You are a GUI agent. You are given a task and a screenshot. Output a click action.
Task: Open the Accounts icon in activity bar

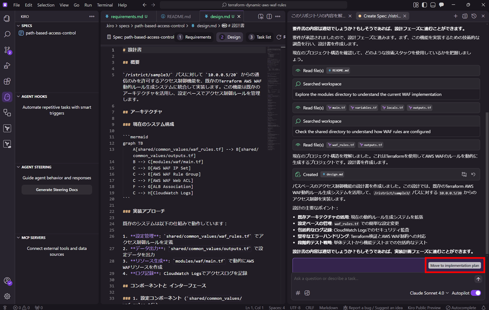pyautogui.click(x=7, y=281)
